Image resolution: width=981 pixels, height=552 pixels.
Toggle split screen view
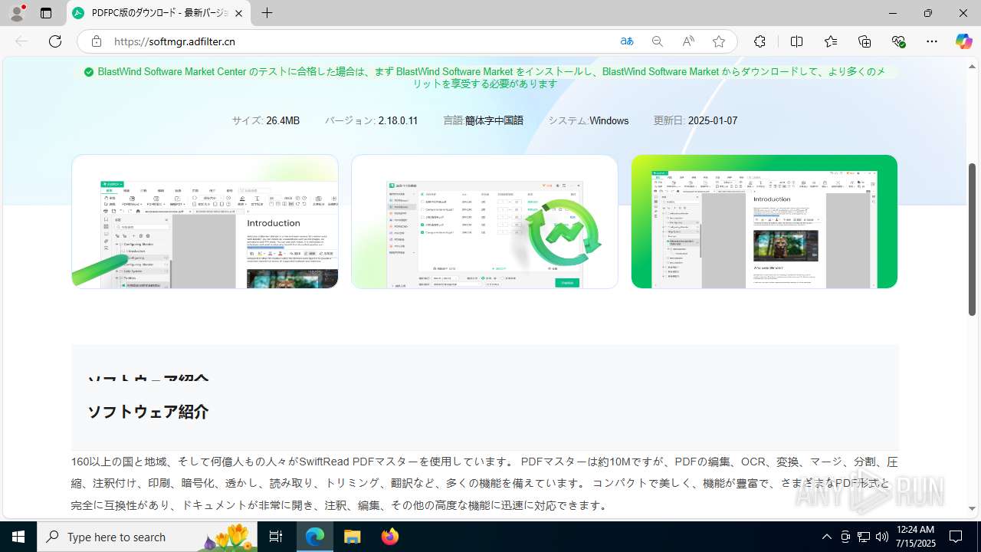pos(796,41)
